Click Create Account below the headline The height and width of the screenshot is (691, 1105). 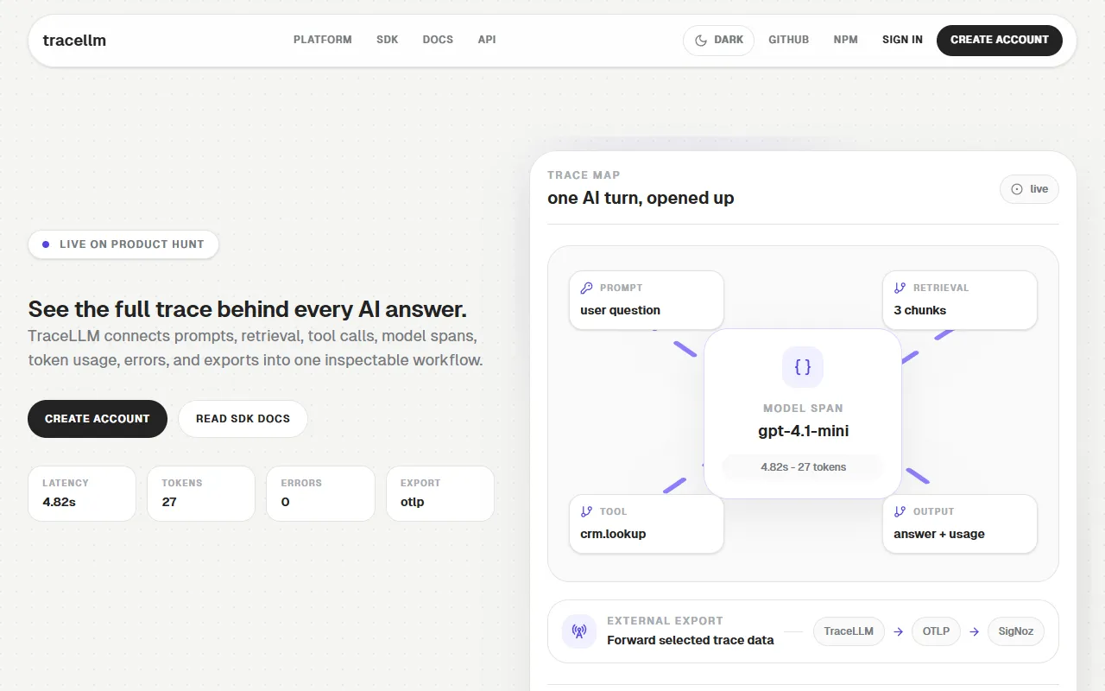pos(98,419)
